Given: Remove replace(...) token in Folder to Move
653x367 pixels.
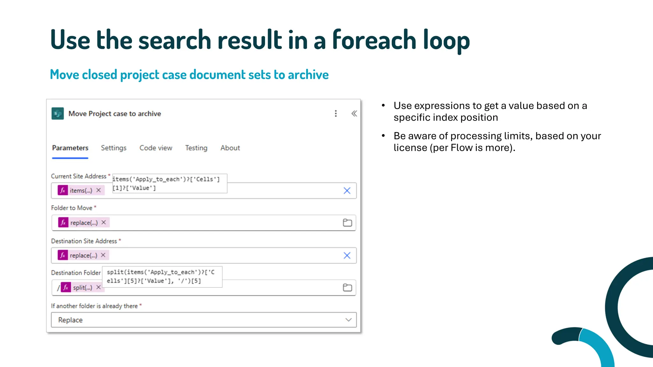Looking at the screenshot, I should [104, 222].
